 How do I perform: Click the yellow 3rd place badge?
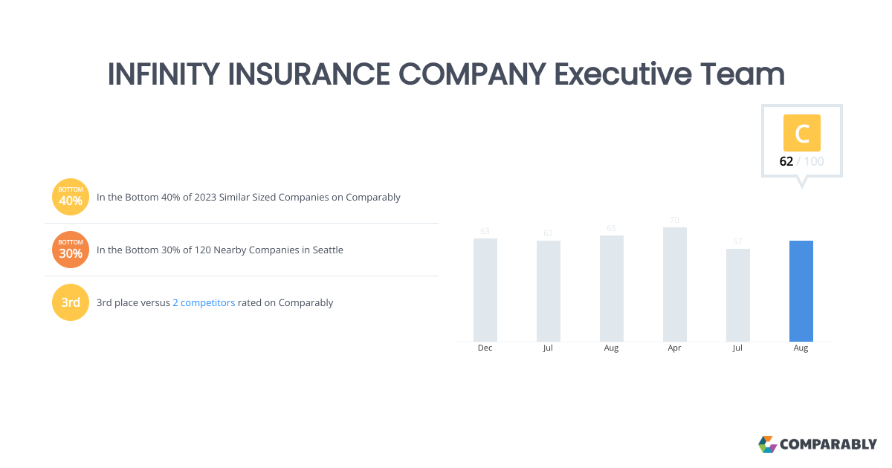[x=71, y=302]
